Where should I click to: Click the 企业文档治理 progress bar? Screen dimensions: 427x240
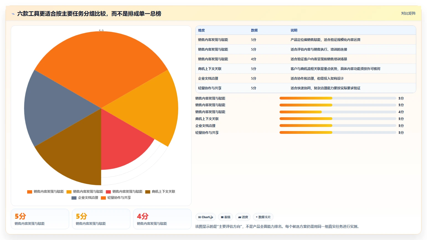point(338,126)
